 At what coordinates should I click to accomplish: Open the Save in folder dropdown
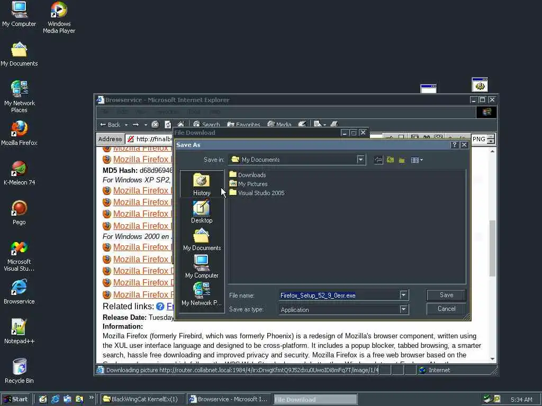[360, 160]
